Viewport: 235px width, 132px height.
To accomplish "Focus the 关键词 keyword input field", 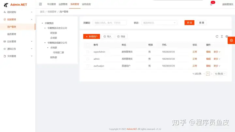I will (110, 23).
